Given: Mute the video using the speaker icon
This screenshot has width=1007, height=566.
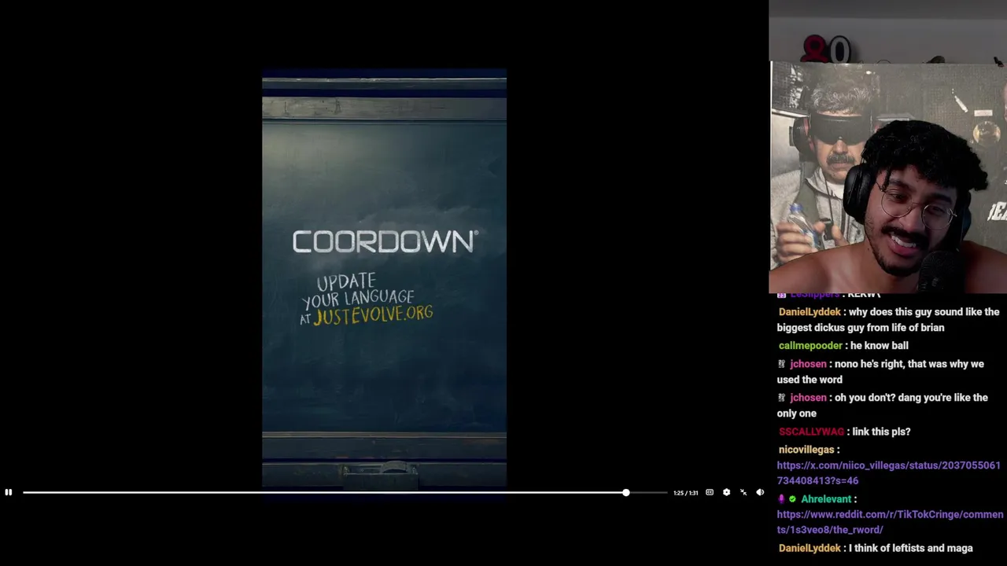Looking at the screenshot, I should (760, 493).
